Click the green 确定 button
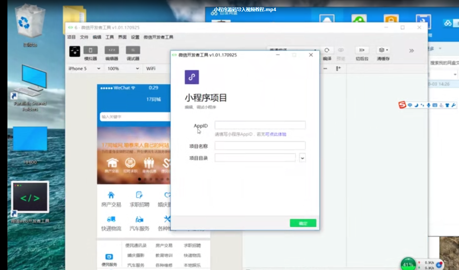The image size is (459, 270). (x=303, y=223)
